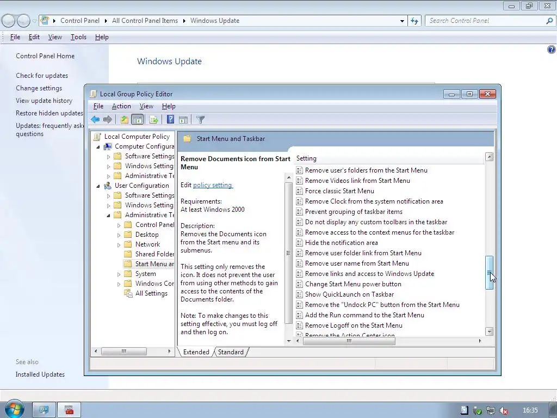This screenshot has width=557, height=418.
Task: Collapse Administrative Templates under User Configuration
Action: pyautogui.click(x=109, y=216)
